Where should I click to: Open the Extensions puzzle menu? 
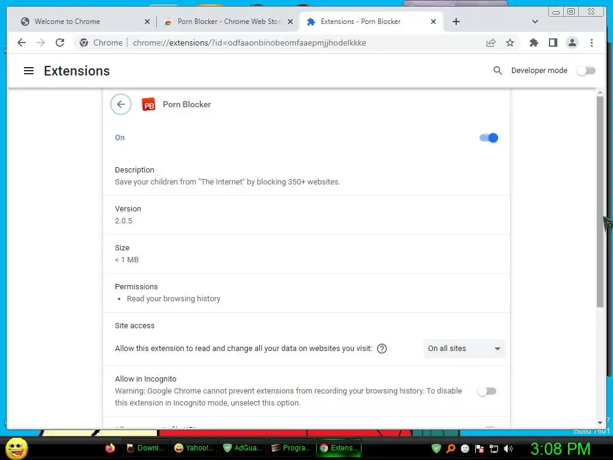[x=533, y=43]
